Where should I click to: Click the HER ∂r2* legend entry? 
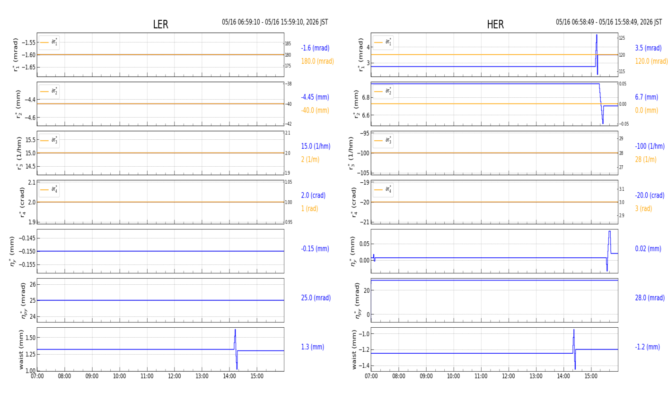[383, 91]
